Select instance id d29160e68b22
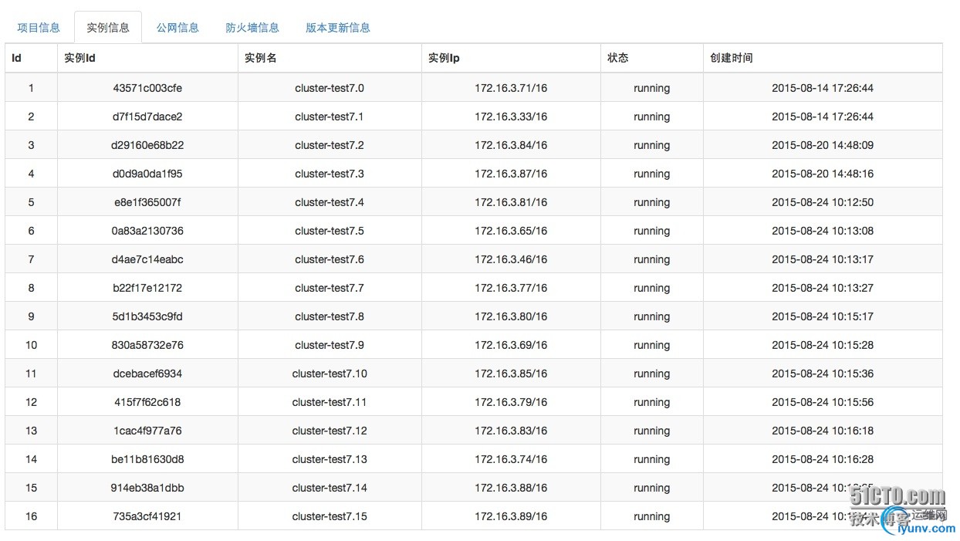 (147, 145)
